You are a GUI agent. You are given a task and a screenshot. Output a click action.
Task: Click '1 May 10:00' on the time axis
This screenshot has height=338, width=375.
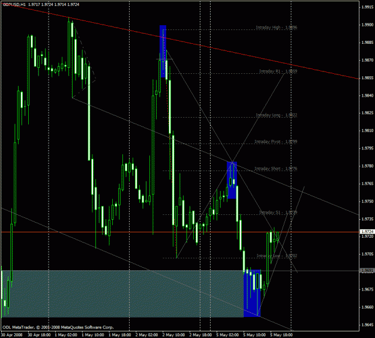[93, 334]
